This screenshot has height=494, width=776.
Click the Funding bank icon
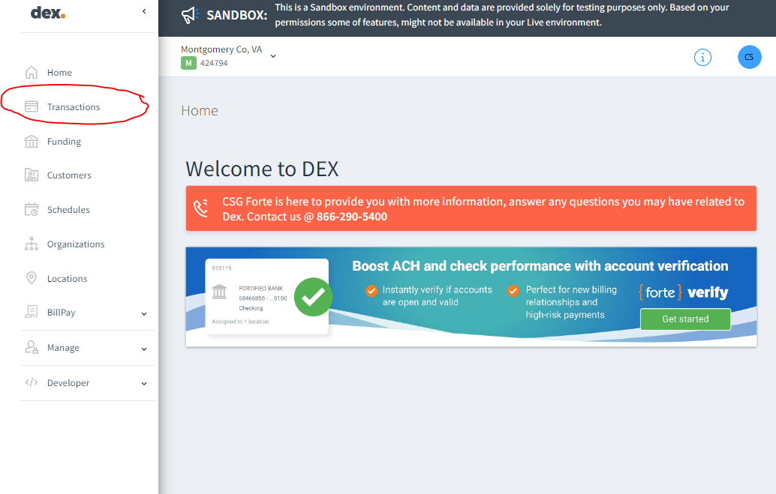[32, 142]
